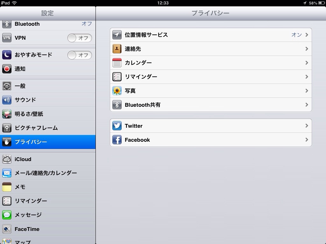
Task: Select プライバシー in the sidebar
Action: 48,142
